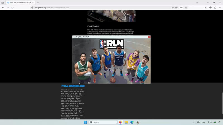Open the Firefox downloads panel
This screenshot has height=125, width=223.
(x=206, y=7)
